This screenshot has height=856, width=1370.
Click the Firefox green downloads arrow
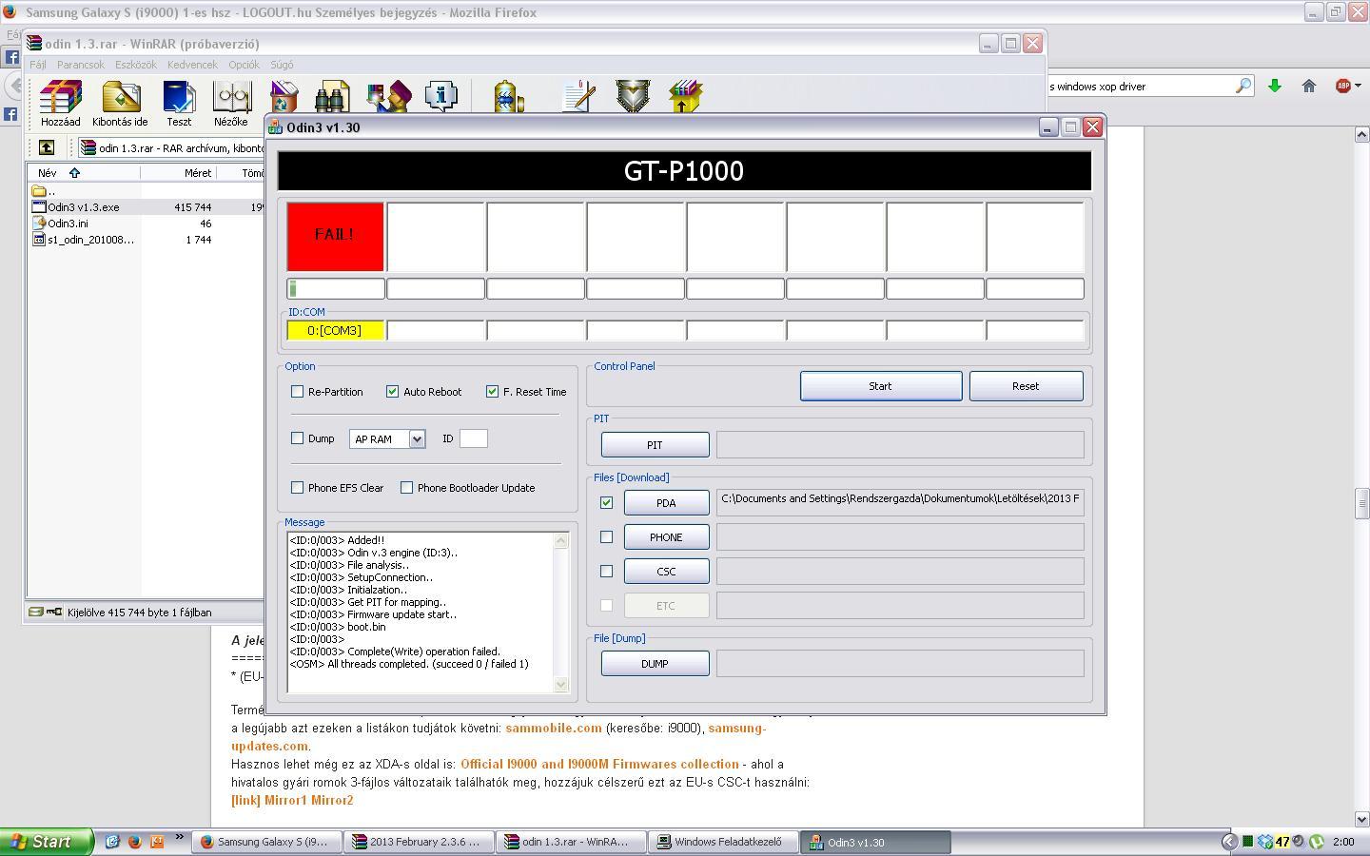[x=1275, y=86]
